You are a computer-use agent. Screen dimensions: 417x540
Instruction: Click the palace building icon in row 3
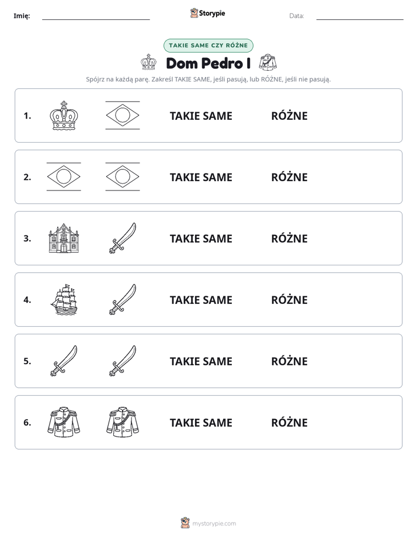64,238
